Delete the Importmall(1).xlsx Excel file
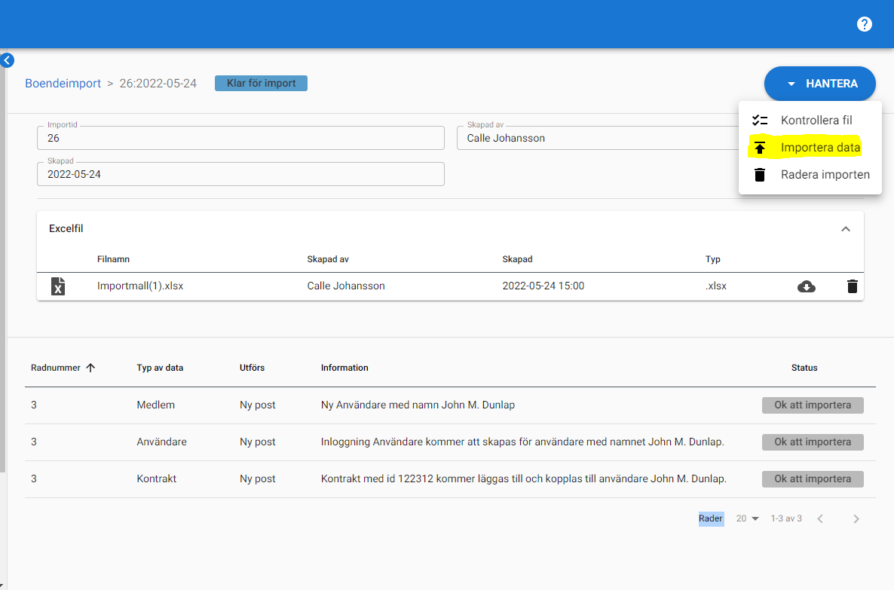The width and height of the screenshot is (894, 590). click(852, 286)
